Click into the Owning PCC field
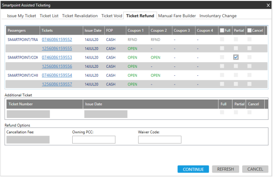 [x=93, y=140]
